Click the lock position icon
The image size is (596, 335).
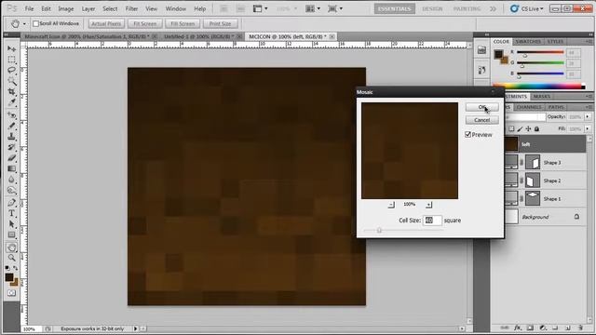point(528,128)
